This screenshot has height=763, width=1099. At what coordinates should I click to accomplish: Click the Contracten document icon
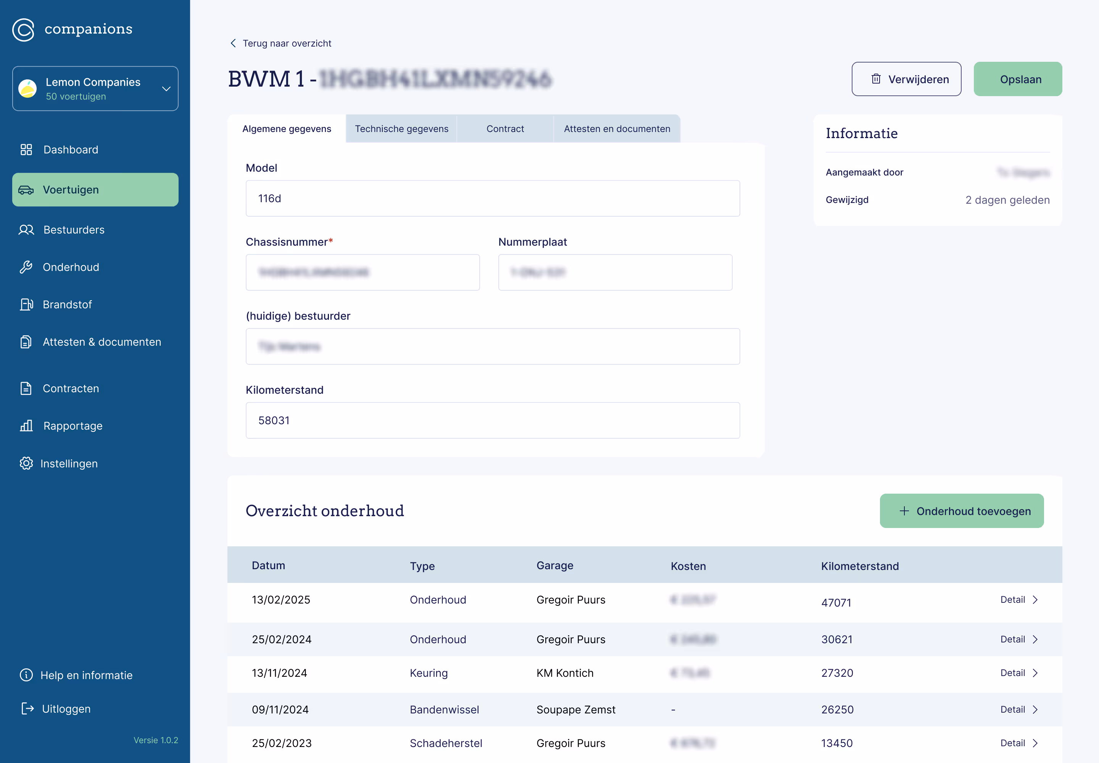[26, 388]
